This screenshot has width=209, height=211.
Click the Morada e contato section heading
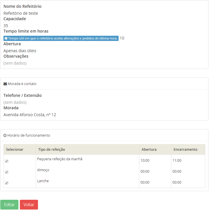22,84
